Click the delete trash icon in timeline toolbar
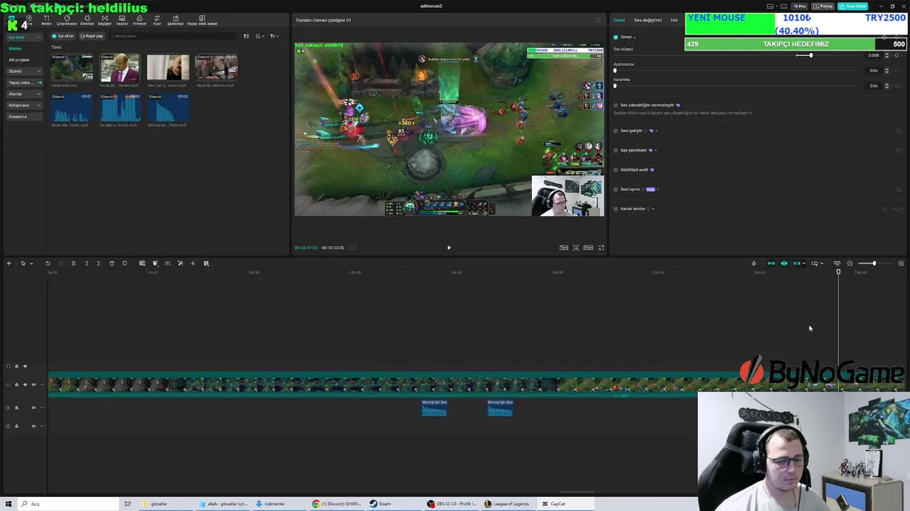 coord(112,263)
